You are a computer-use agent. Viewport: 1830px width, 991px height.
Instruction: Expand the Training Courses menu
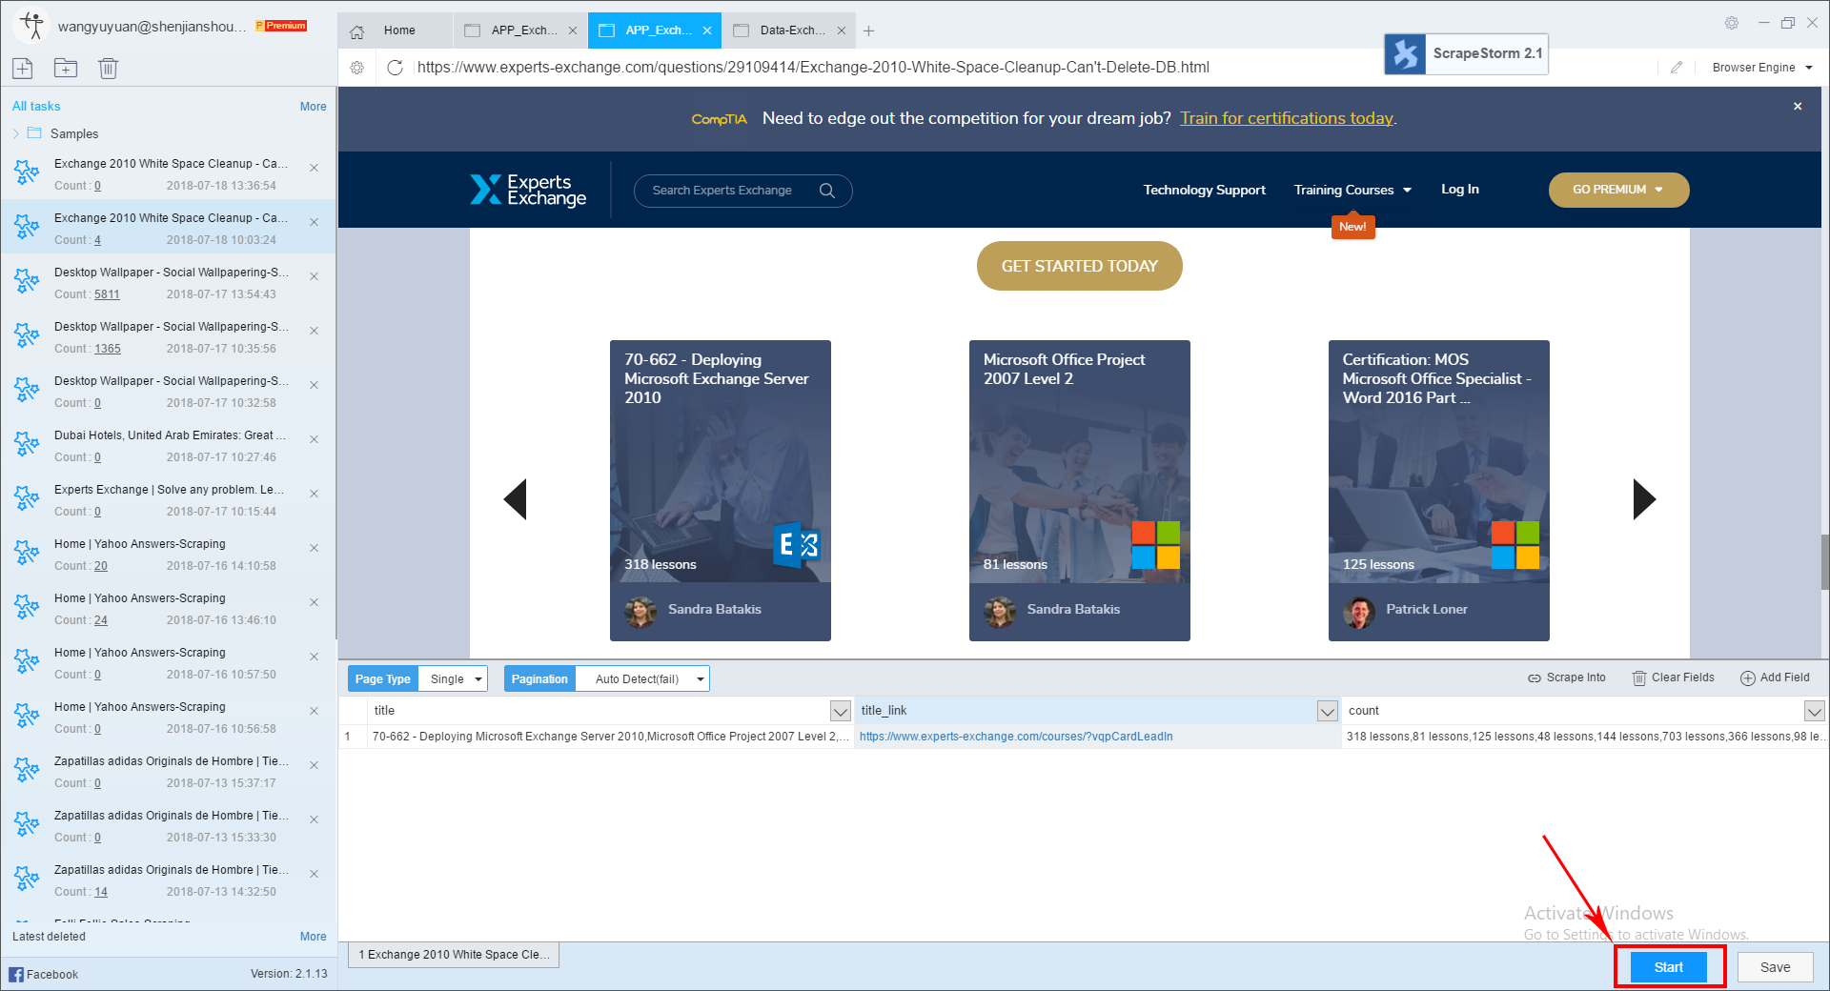tap(1352, 190)
